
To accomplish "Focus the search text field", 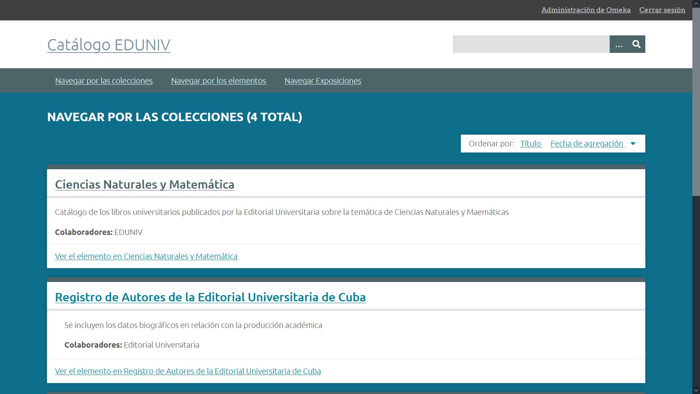I will [x=531, y=44].
